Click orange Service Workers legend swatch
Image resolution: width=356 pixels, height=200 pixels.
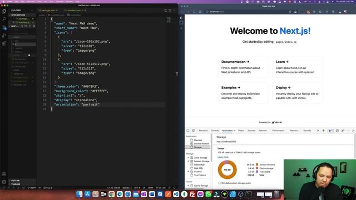257,164
